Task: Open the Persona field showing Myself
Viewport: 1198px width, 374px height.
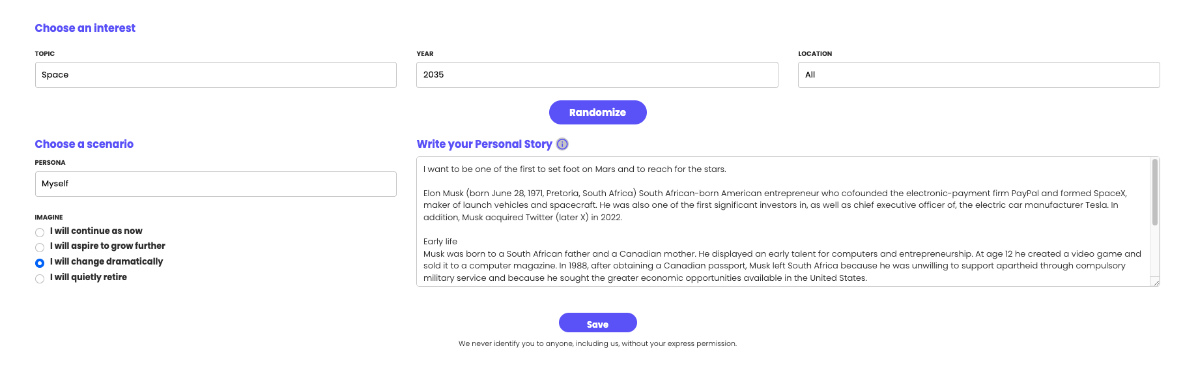Action: tap(216, 184)
